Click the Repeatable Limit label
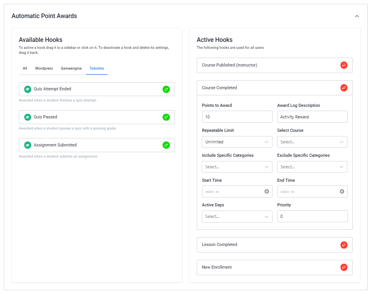 [x=218, y=130]
